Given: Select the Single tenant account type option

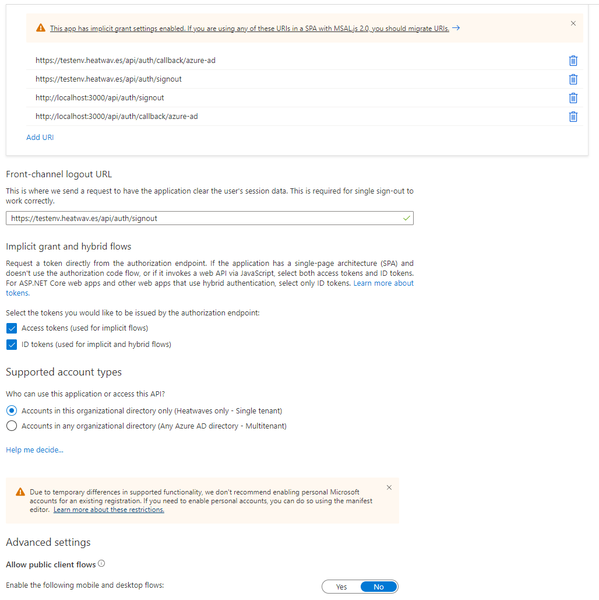Looking at the screenshot, I should click(11, 410).
